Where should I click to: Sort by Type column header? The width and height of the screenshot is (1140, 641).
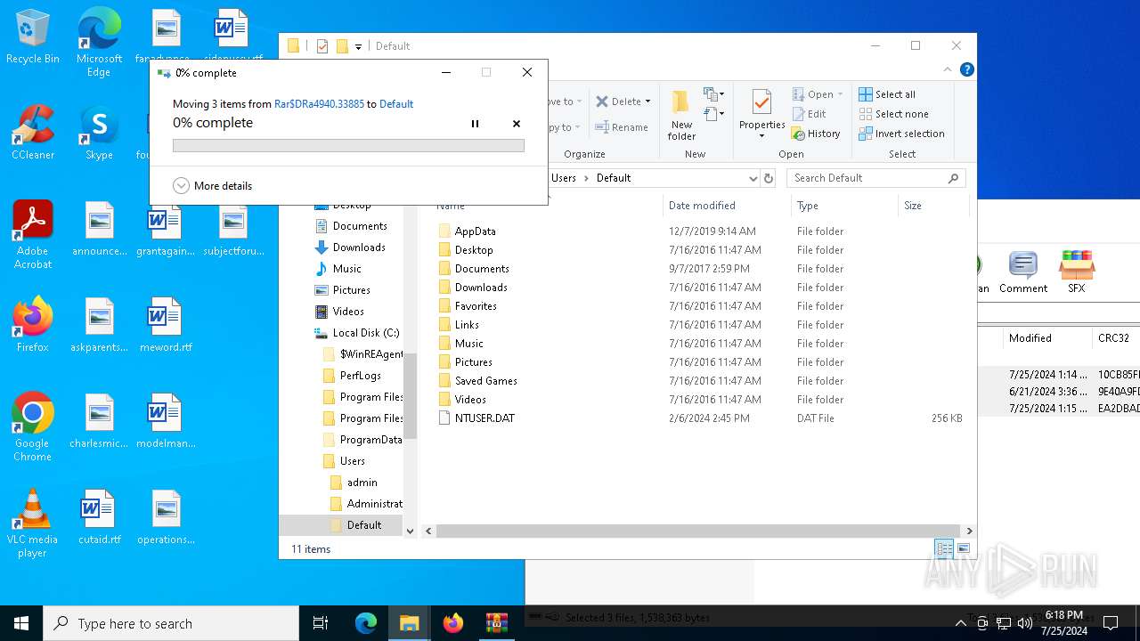tap(844, 206)
